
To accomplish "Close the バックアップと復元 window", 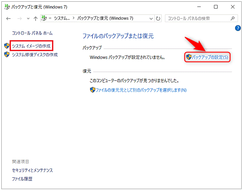I will tap(233, 7).
